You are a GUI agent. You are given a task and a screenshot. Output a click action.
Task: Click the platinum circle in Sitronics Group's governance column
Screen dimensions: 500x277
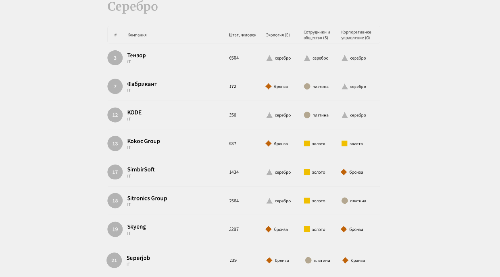point(344,201)
